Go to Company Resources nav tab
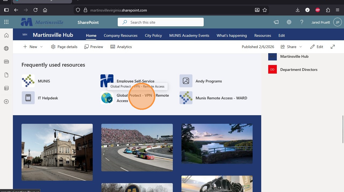The width and height of the screenshot is (344, 192). coord(120,35)
